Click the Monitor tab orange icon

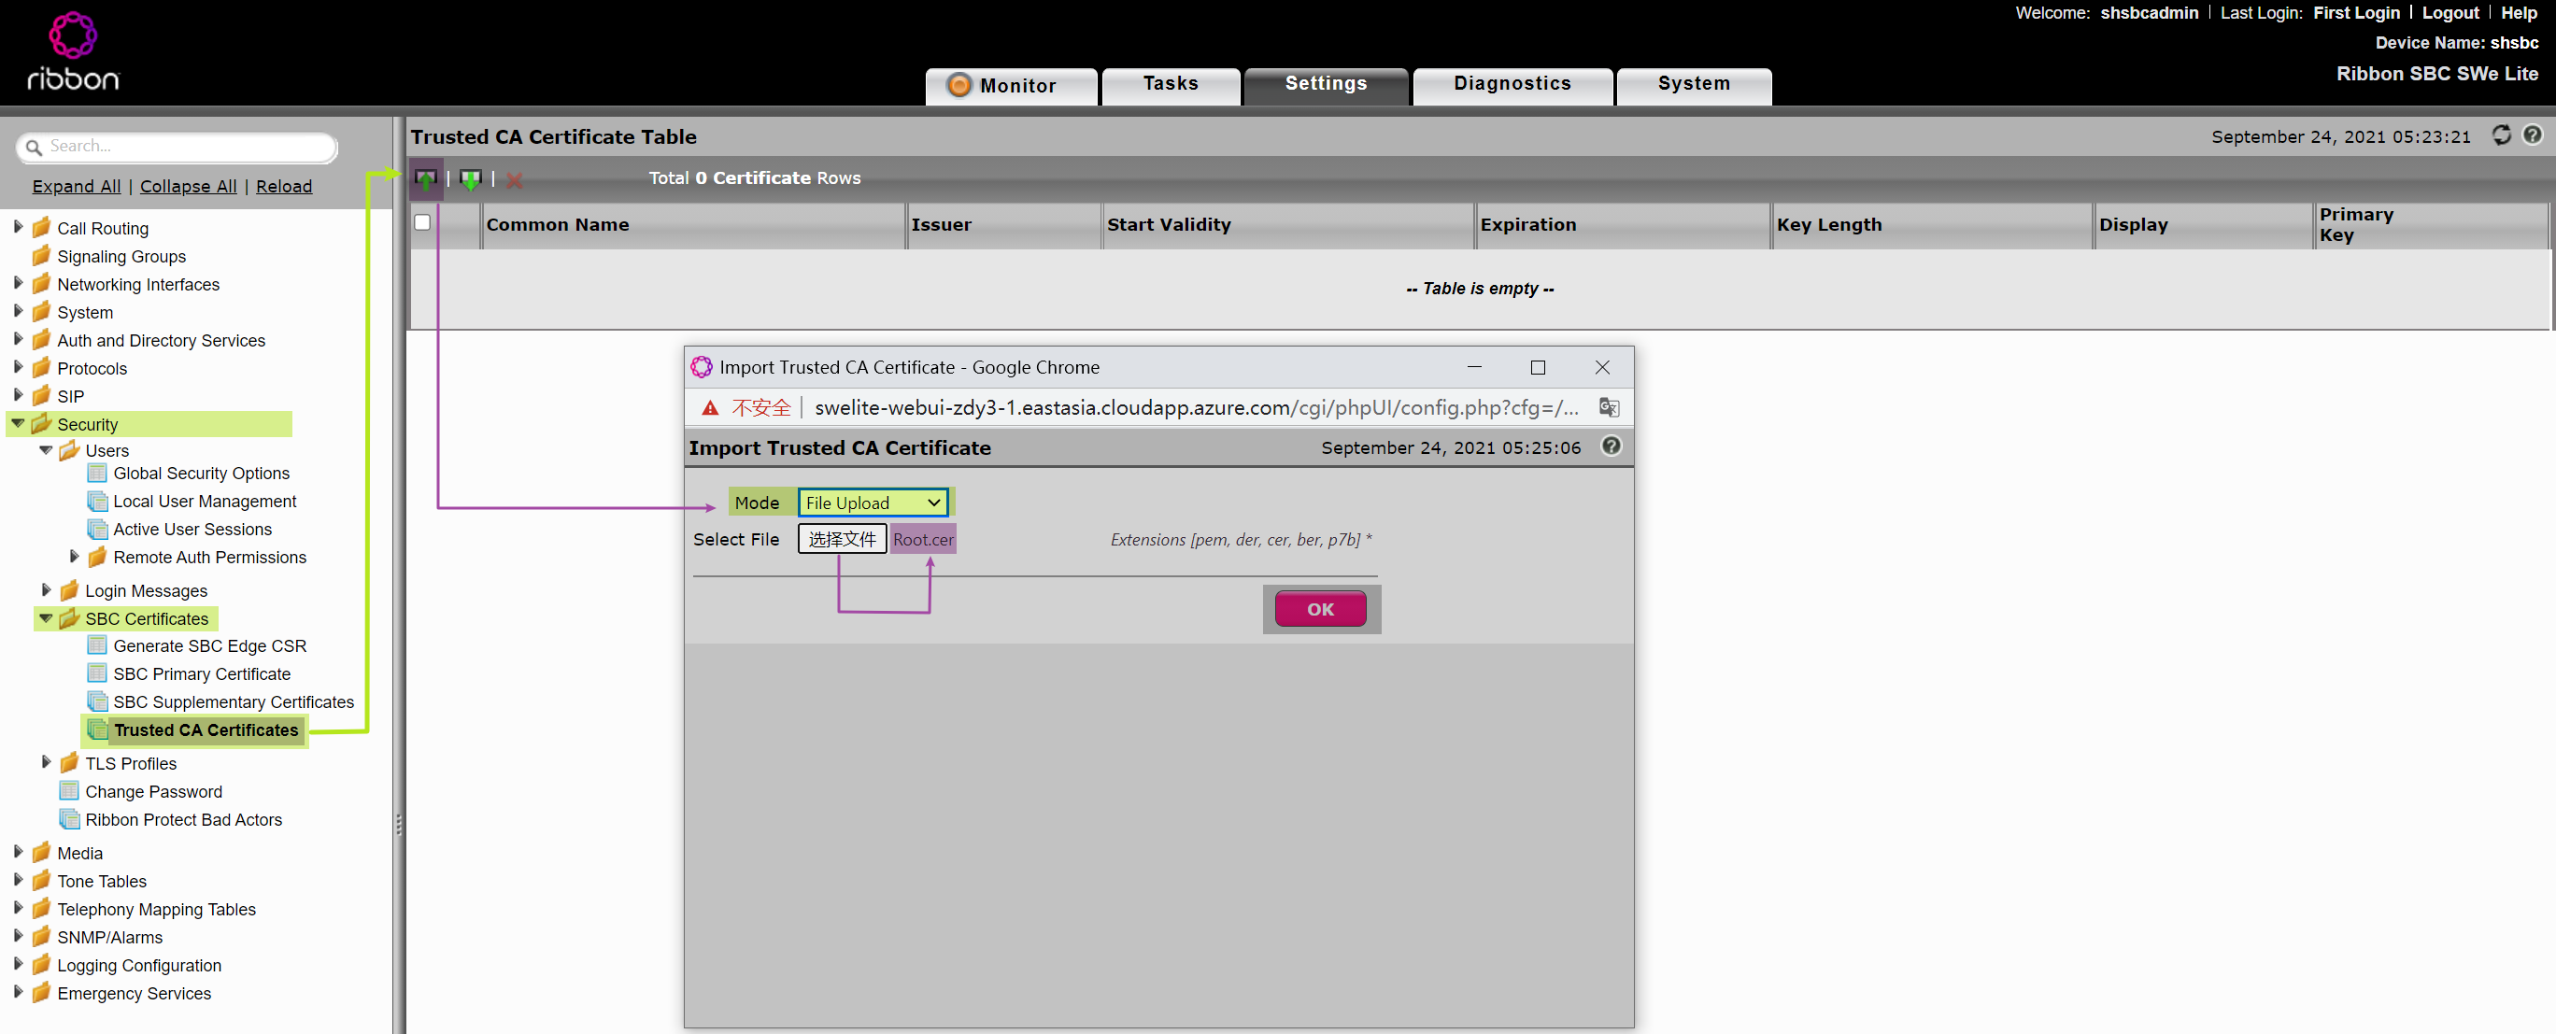tap(958, 85)
